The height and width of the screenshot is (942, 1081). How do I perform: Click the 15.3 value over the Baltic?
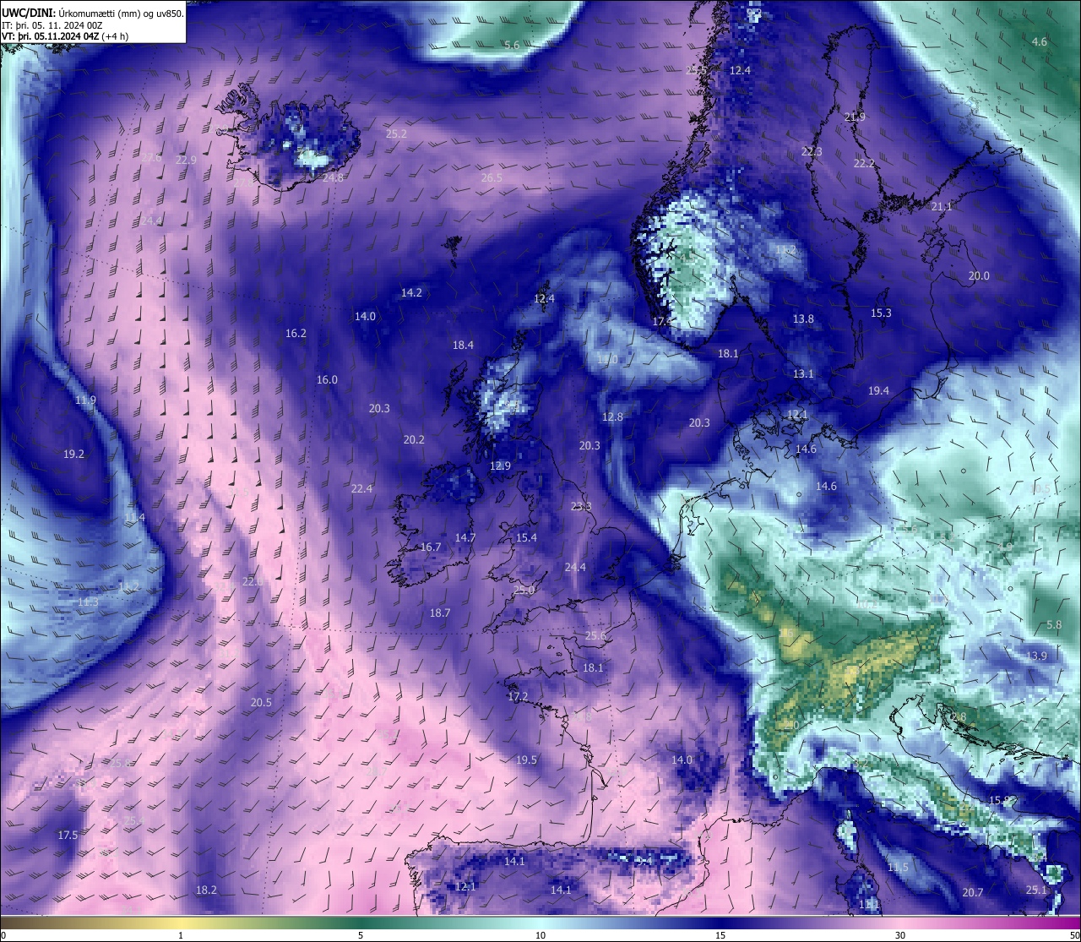click(881, 313)
